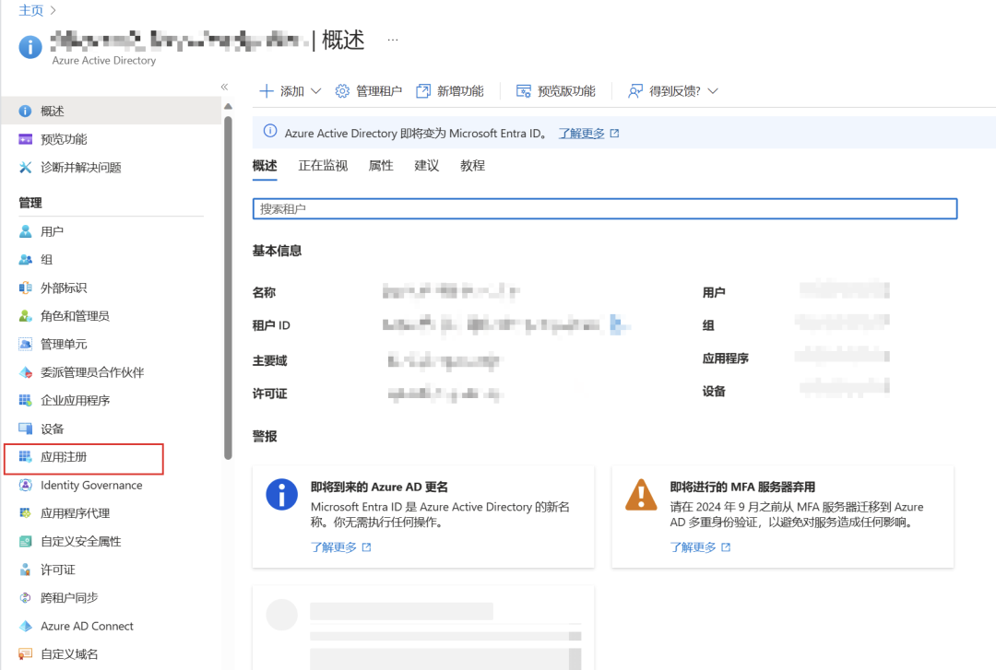Click the 设备 device icon

25,429
